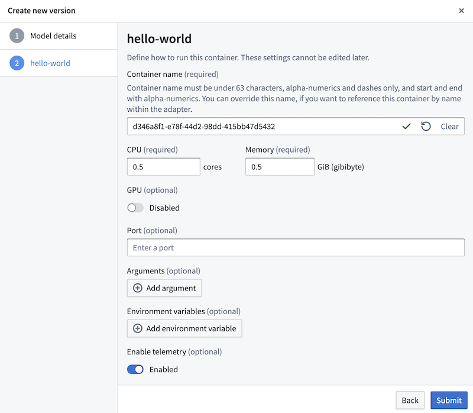The image size is (473, 413).
Task: Click the 'Disabled' GPU status text
Action: point(164,208)
